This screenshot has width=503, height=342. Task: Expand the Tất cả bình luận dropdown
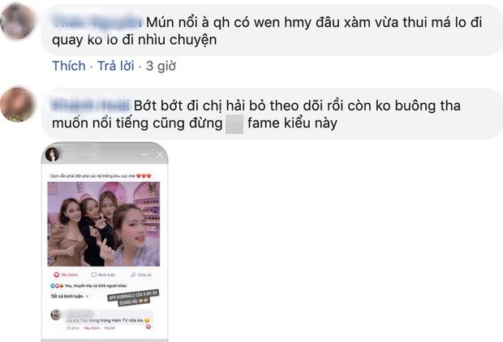69,296
